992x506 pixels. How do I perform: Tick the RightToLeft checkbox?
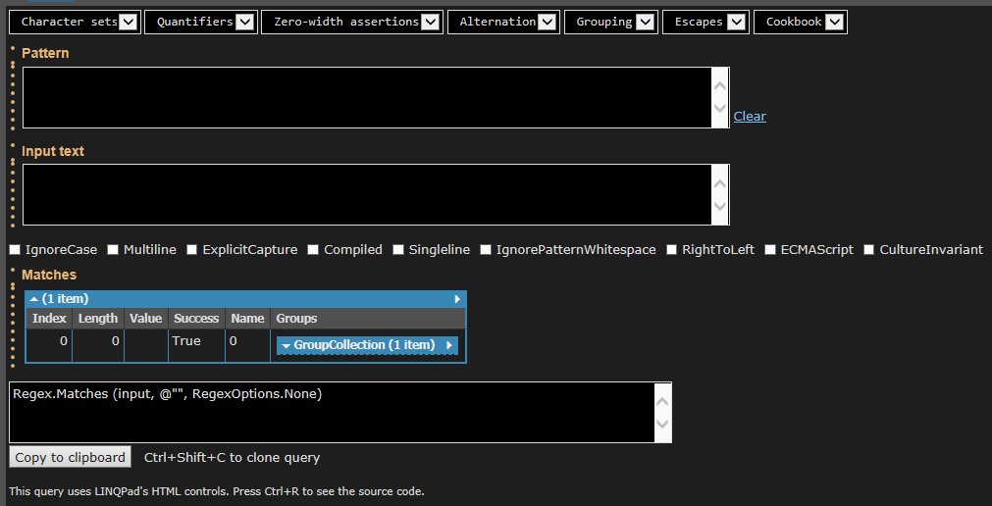tap(672, 250)
